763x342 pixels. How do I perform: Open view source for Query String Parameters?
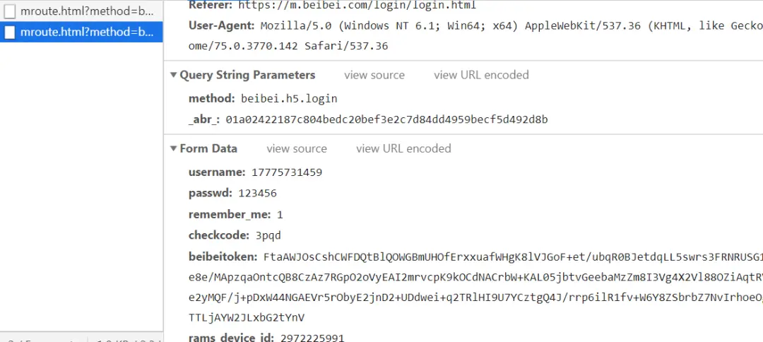374,75
